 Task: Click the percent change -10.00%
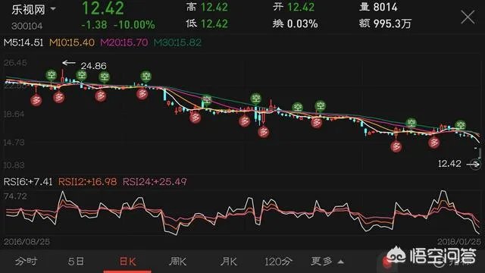(134, 24)
